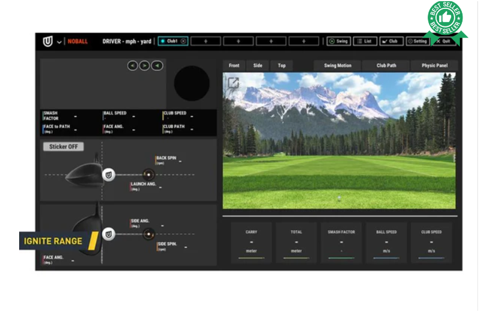Select the Club1 slot
Viewport: 499px width, 312px height.
(x=173, y=41)
